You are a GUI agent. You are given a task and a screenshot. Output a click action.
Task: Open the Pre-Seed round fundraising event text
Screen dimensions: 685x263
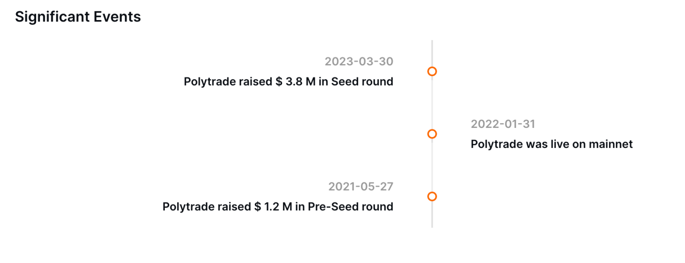coord(278,207)
